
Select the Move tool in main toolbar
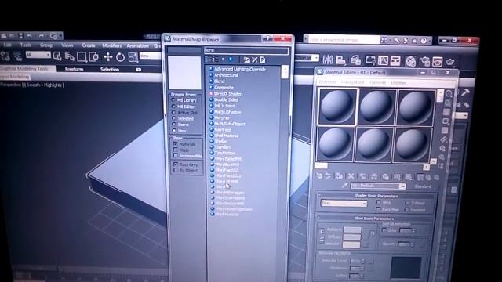pyautogui.click(x=108, y=57)
